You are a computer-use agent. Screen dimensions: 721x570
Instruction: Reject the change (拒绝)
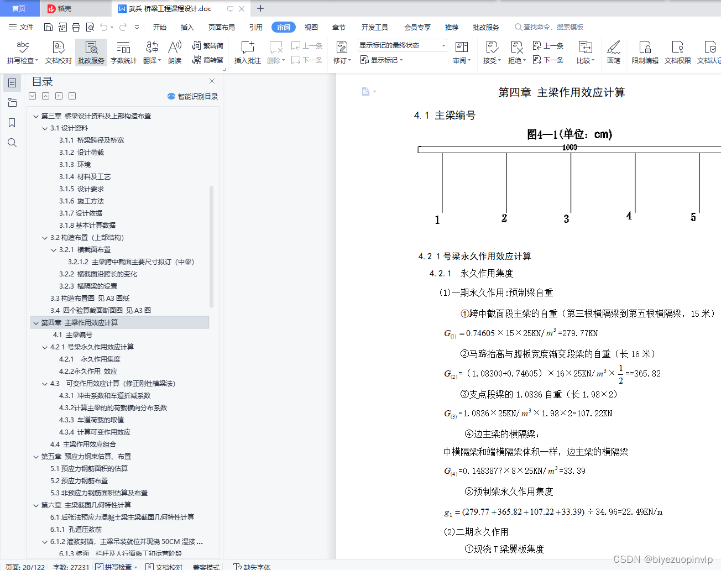click(516, 53)
